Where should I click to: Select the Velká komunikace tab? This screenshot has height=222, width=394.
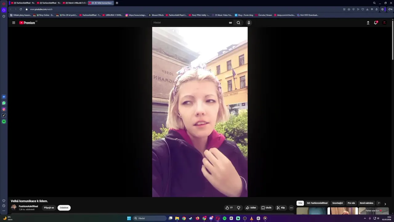tap(101, 3)
